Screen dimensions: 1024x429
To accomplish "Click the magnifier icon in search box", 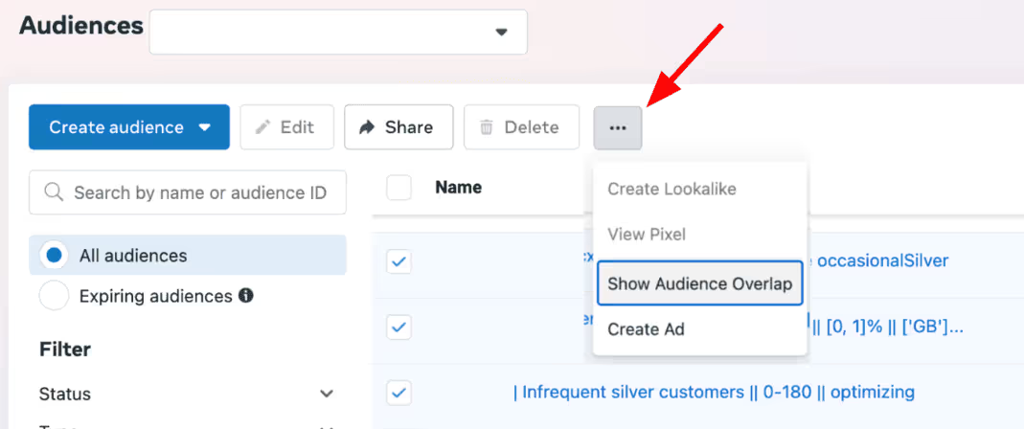I will pyautogui.click(x=54, y=192).
